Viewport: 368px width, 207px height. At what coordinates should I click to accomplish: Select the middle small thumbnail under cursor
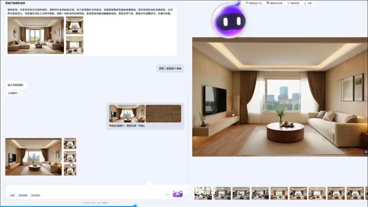click(70, 157)
